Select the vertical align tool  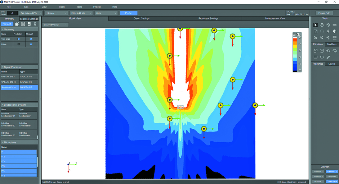pos(328,31)
